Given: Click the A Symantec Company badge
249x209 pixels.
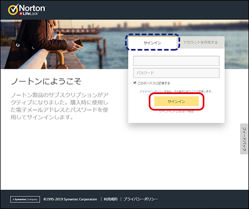Looking at the screenshot, I should coord(25,199).
